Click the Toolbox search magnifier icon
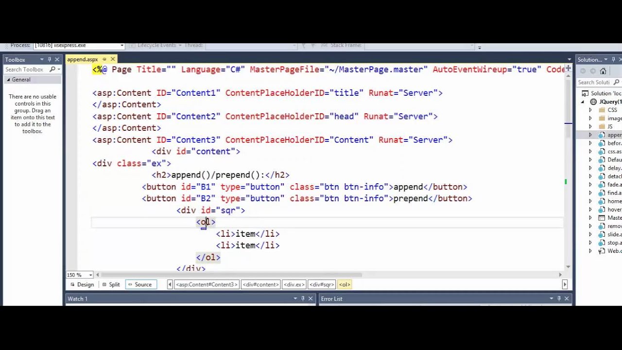The height and width of the screenshot is (350, 622). (52, 70)
